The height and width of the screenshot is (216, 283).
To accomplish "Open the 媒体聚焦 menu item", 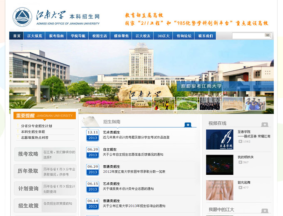I will point(121,36).
